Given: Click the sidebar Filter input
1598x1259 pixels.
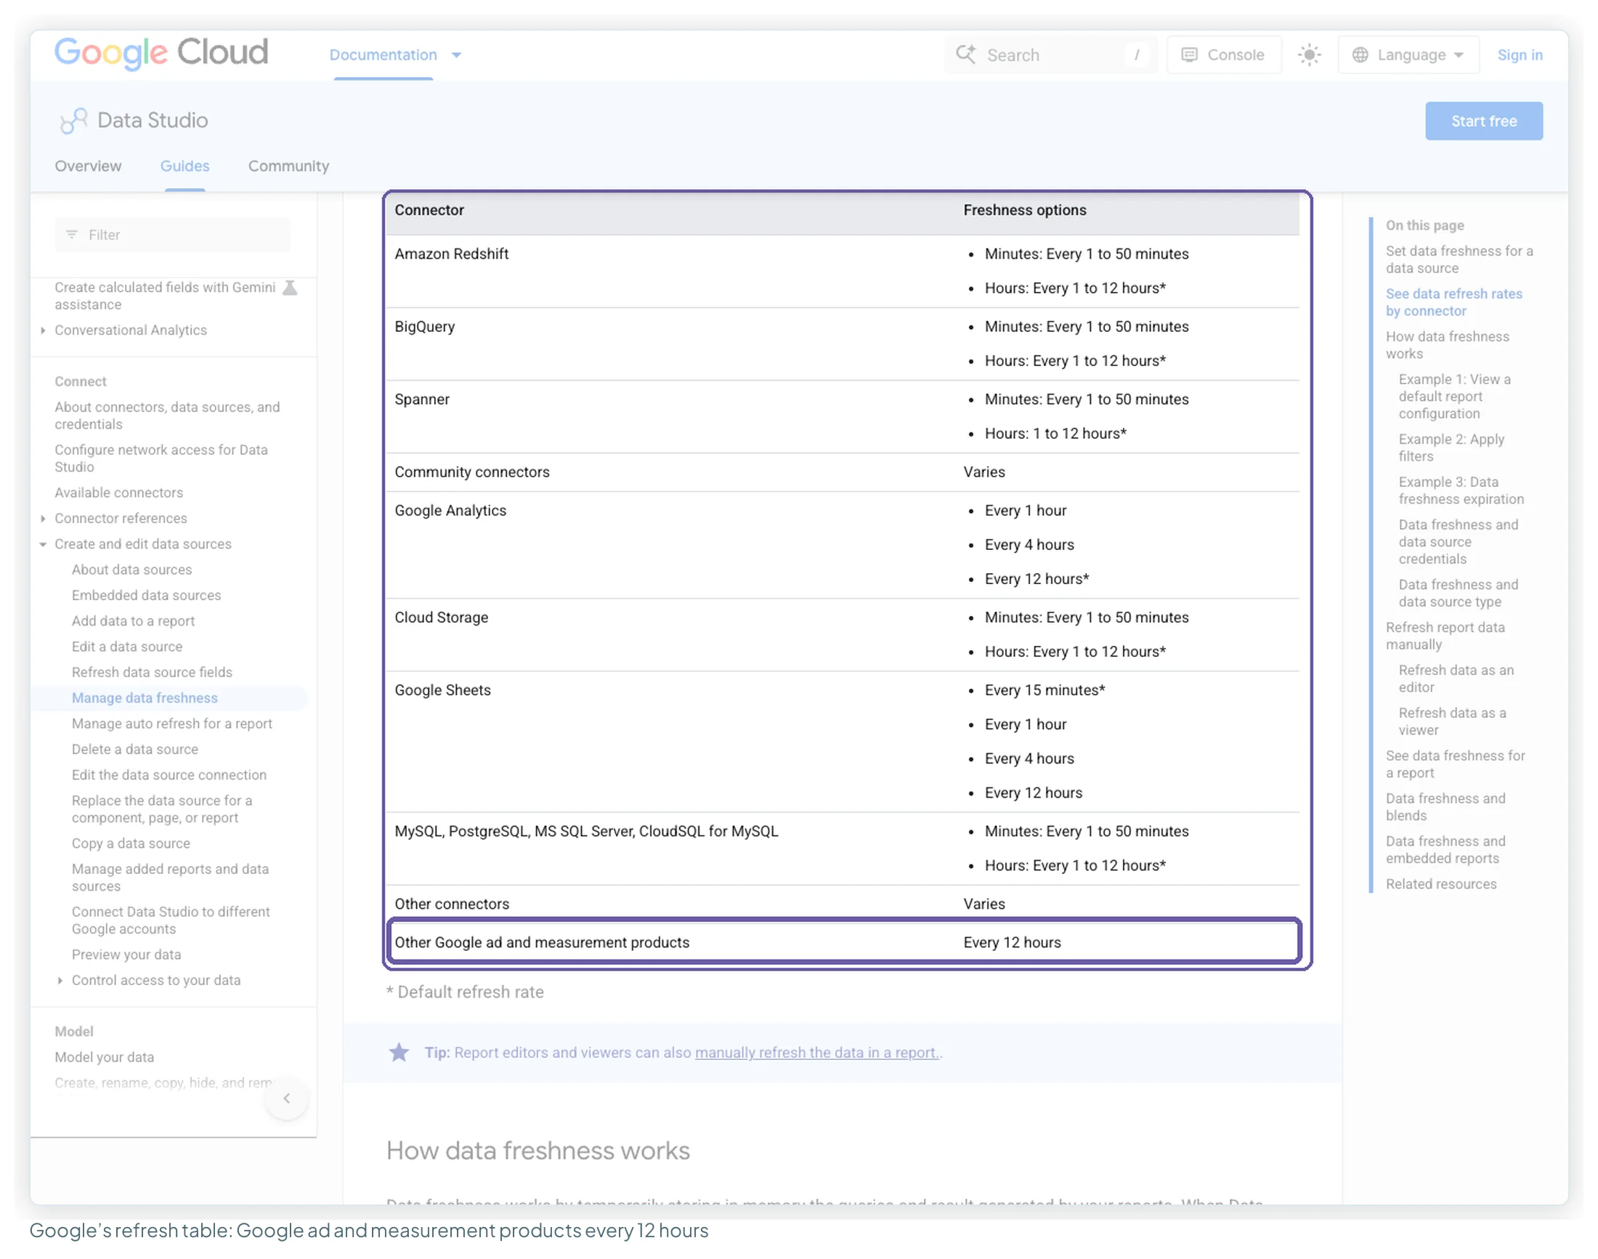Looking at the screenshot, I should pyautogui.click(x=172, y=235).
